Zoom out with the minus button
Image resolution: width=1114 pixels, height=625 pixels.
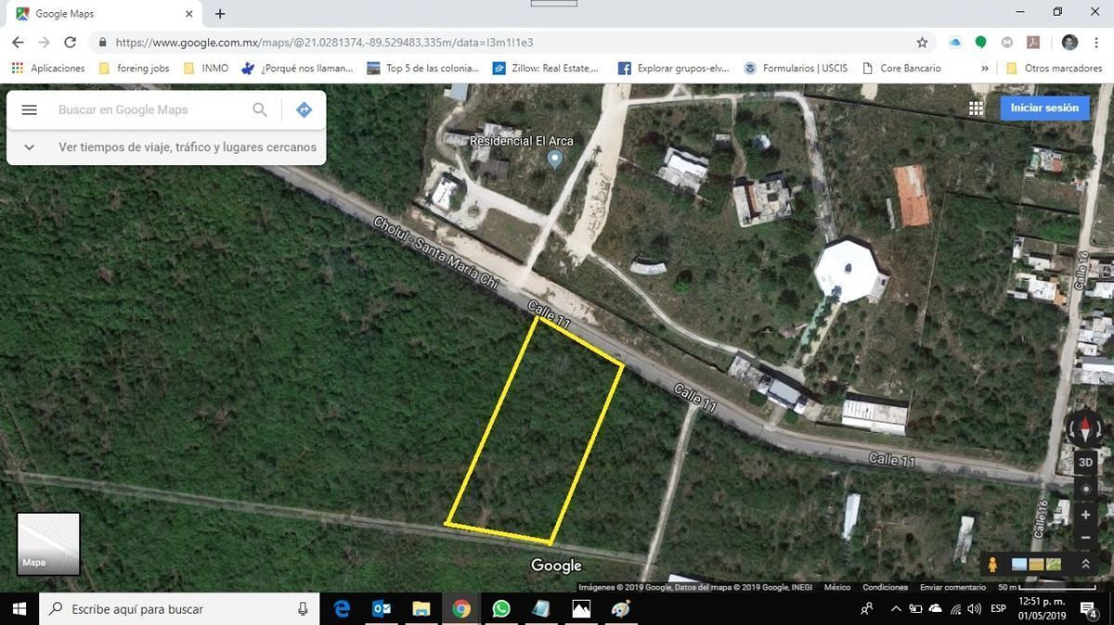coord(1085,538)
